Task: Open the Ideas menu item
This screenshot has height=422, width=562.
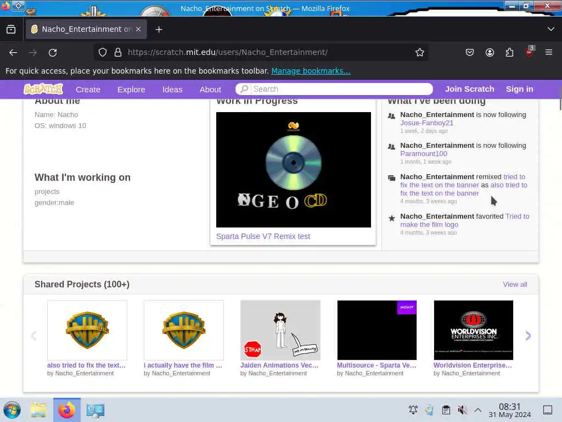Action: 172,90
